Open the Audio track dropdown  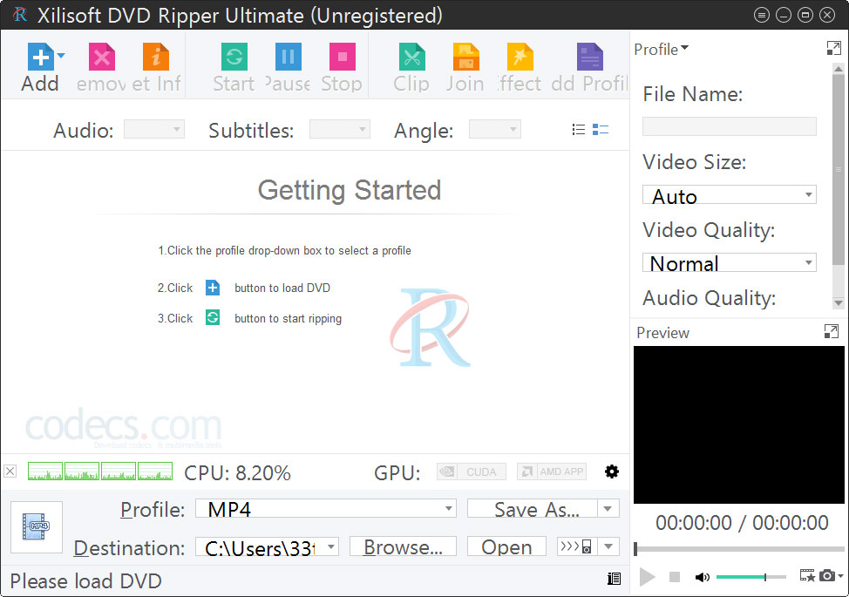[x=154, y=129]
